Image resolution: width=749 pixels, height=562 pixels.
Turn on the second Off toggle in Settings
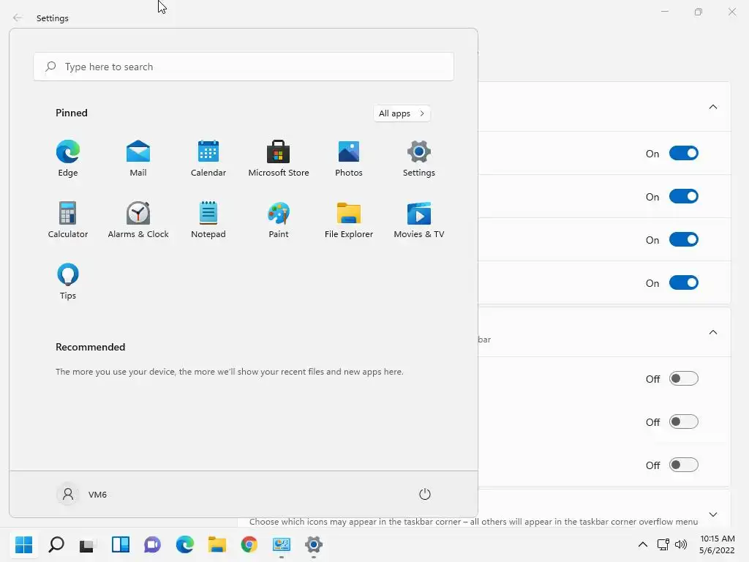[684, 421]
